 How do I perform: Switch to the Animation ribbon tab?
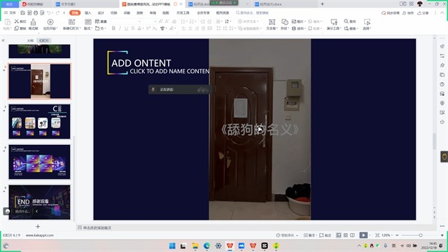click(x=127, y=13)
